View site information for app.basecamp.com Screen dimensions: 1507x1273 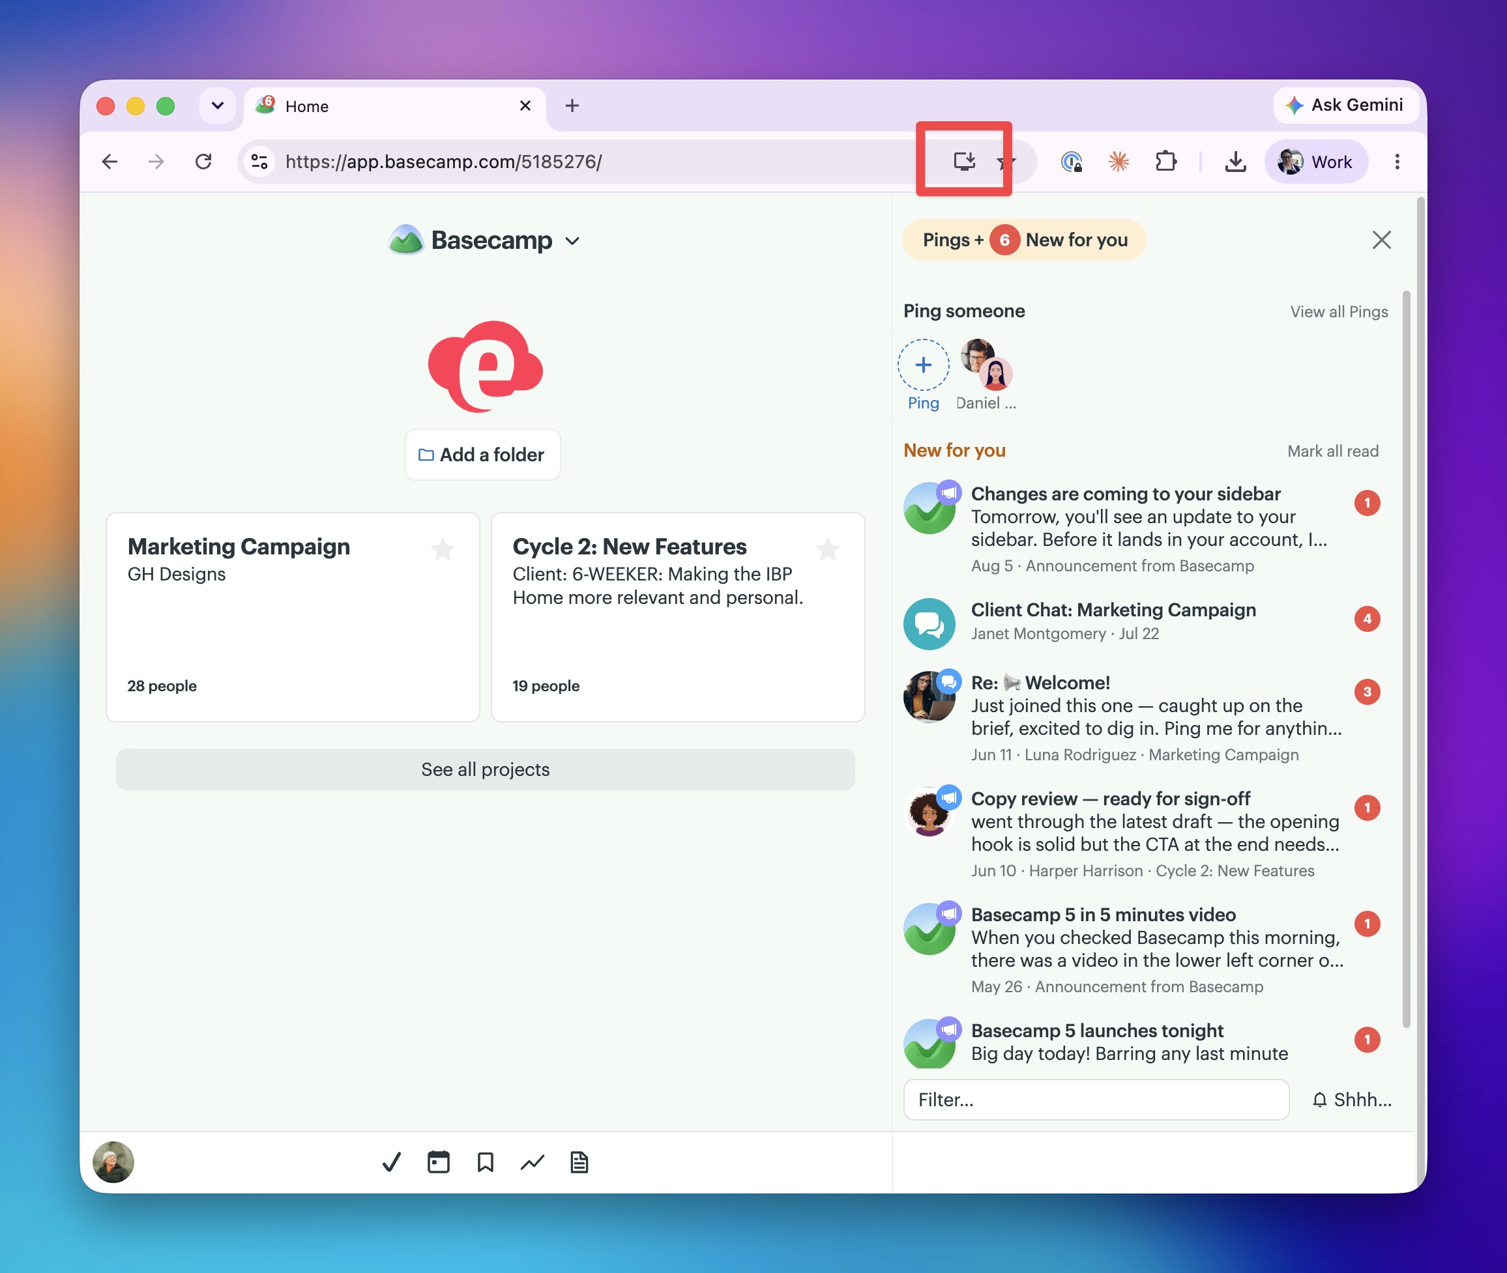tap(260, 162)
